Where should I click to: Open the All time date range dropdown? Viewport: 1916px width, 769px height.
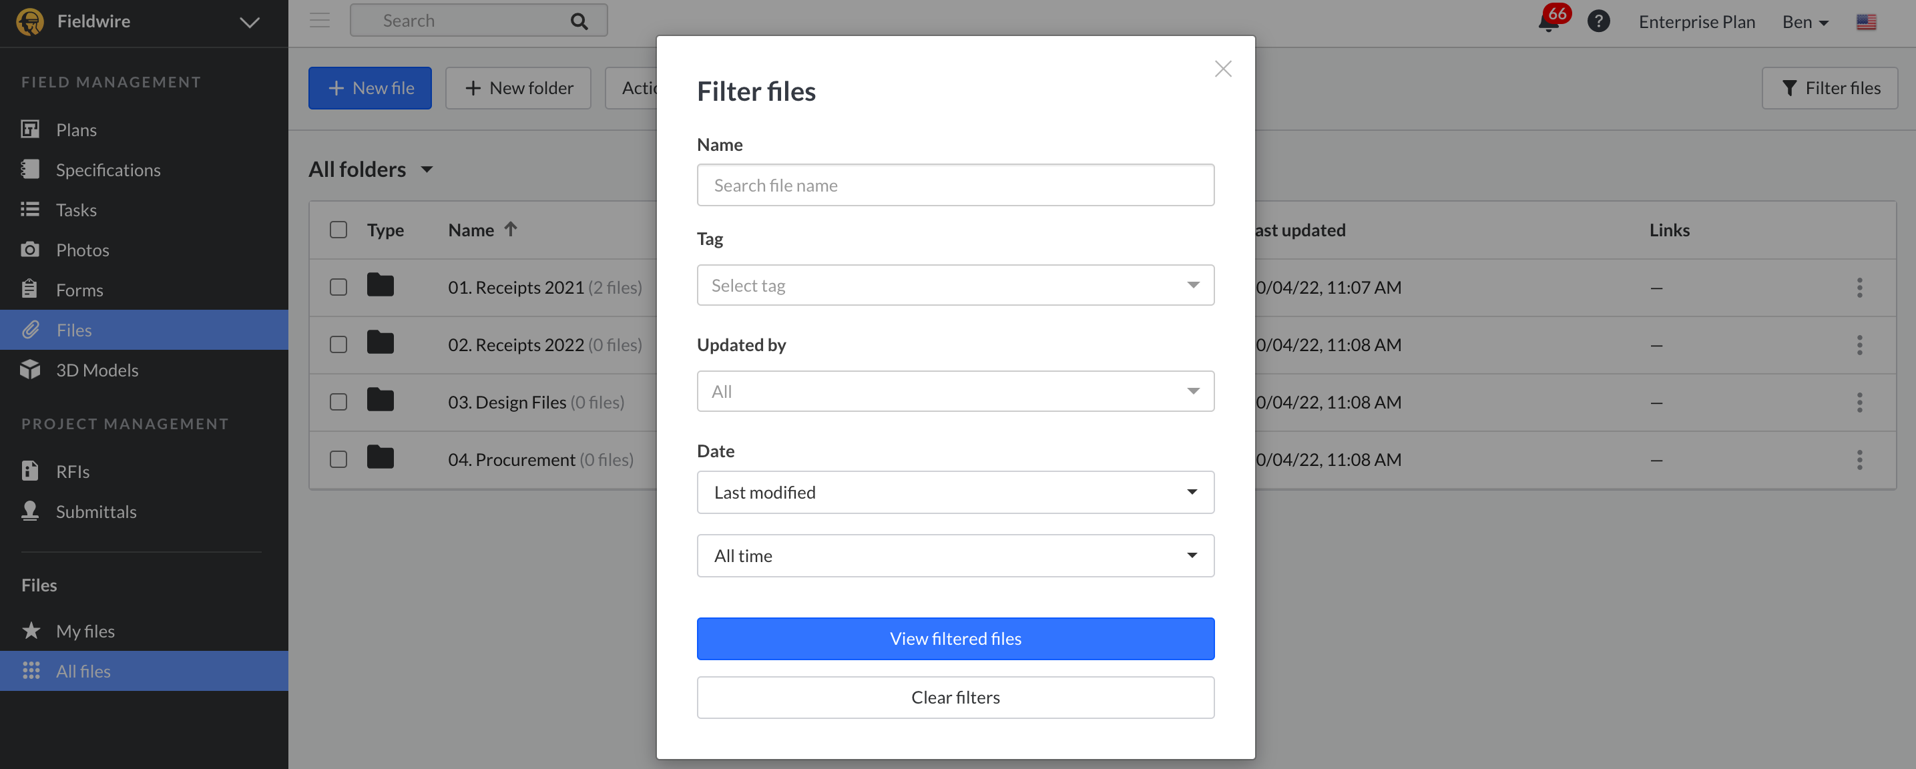(955, 556)
